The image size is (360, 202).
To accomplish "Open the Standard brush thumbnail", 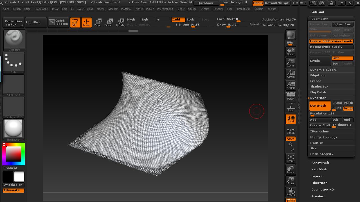I will [x=14, y=40].
